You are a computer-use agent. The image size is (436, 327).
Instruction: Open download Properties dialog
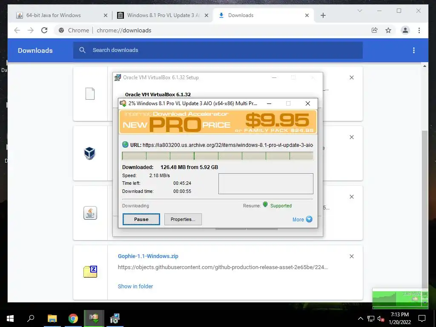pyautogui.click(x=183, y=219)
